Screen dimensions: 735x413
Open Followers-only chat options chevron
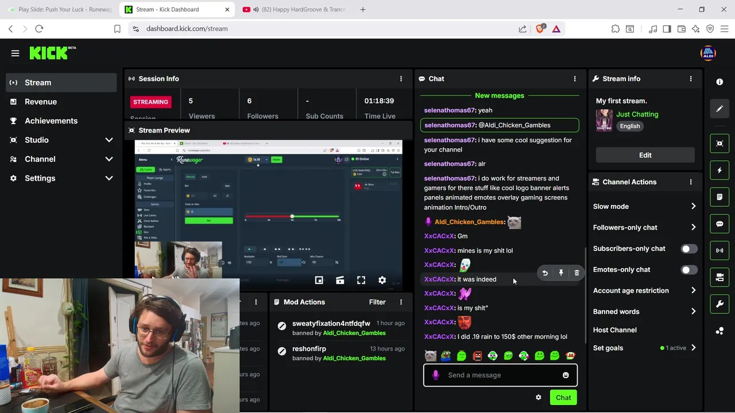coord(693,228)
